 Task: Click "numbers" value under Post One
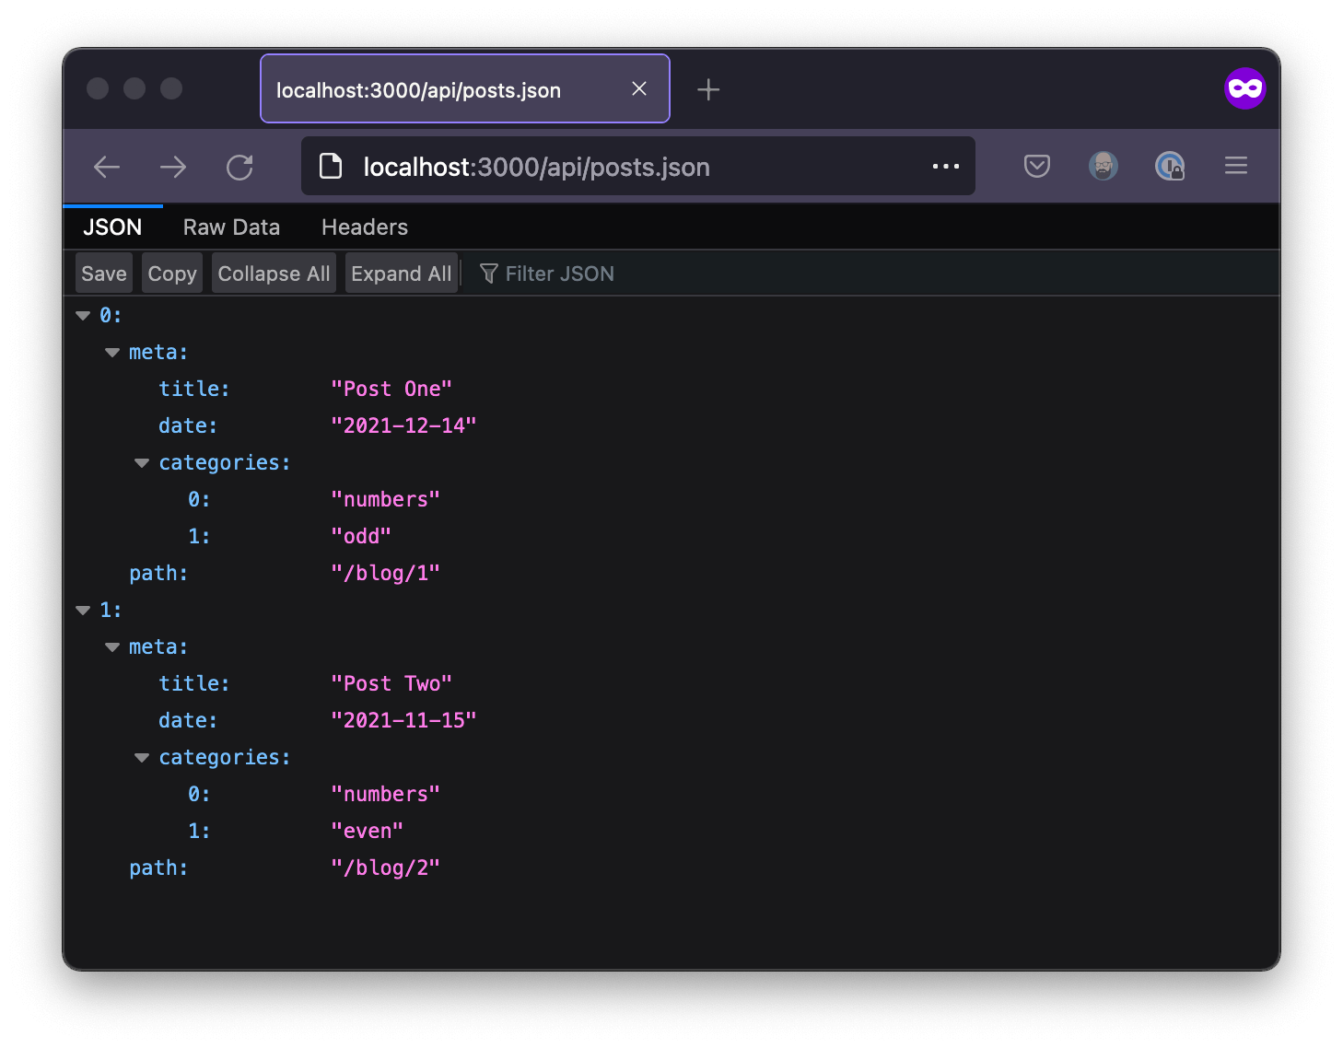[x=385, y=499]
